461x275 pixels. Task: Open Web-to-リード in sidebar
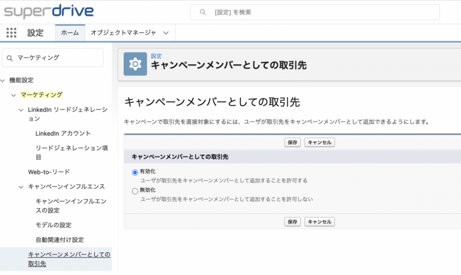coord(49,172)
